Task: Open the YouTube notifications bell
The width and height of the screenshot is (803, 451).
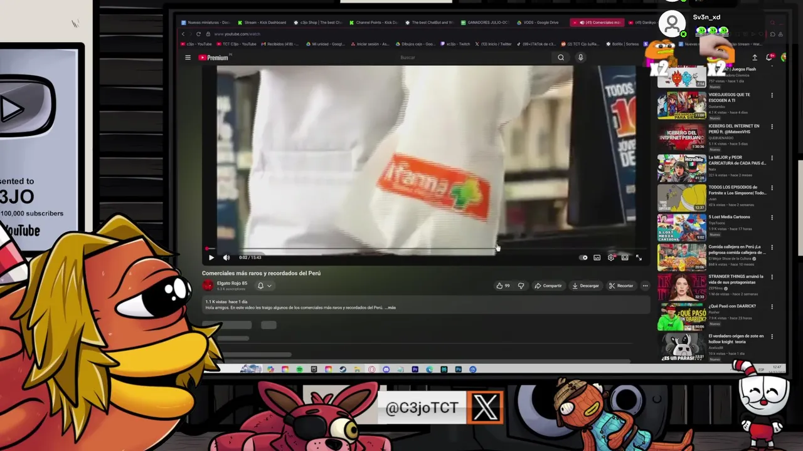Action: pos(770,58)
